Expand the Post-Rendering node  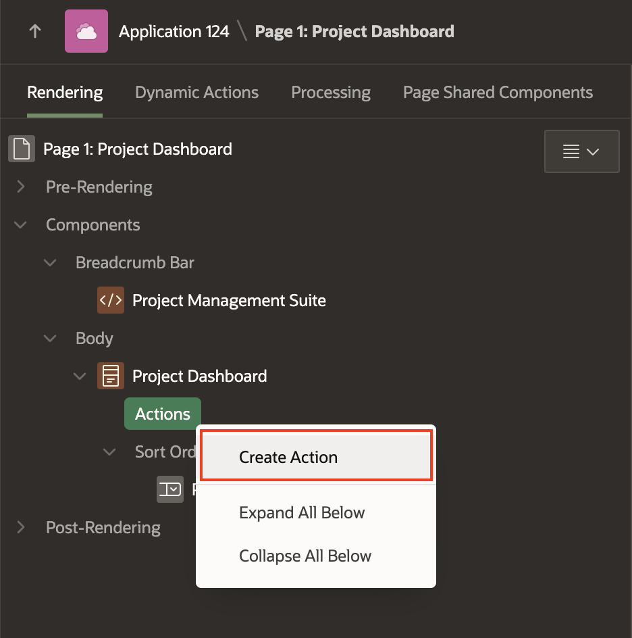click(x=21, y=527)
